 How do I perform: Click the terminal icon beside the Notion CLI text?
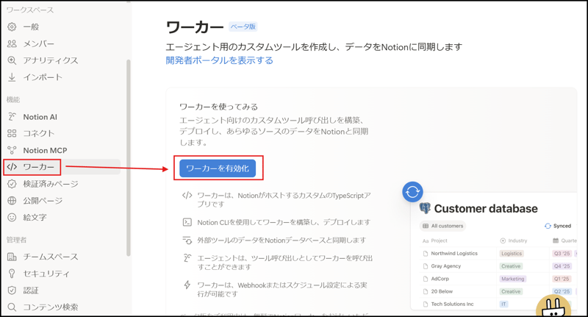click(x=187, y=222)
